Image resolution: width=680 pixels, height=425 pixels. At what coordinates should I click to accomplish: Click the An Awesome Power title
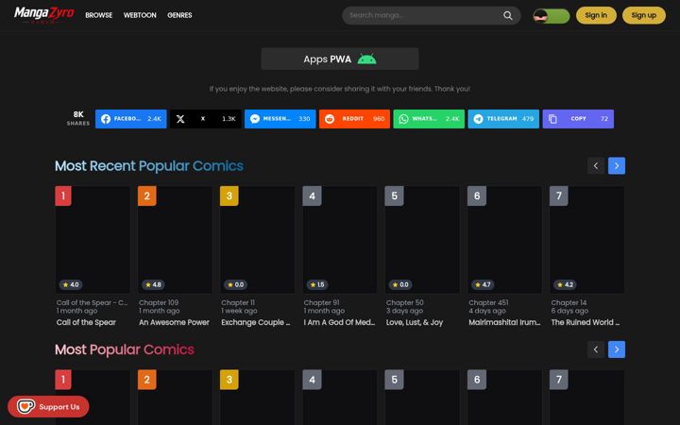(174, 322)
